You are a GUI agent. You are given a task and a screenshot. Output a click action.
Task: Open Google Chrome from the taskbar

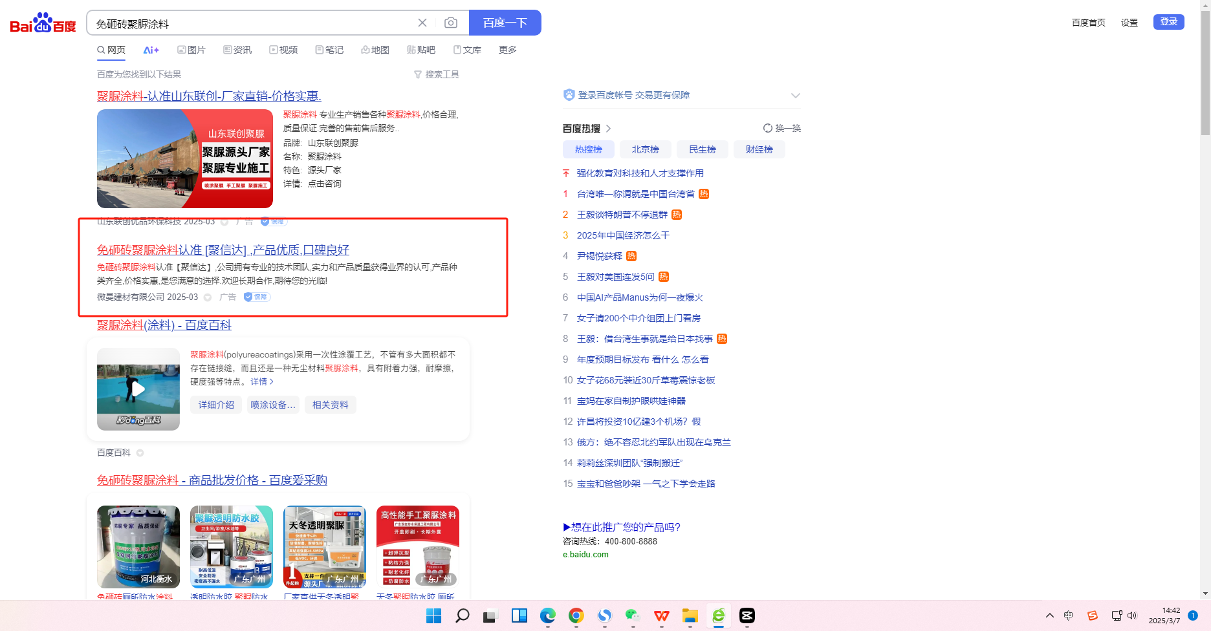click(576, 615)
